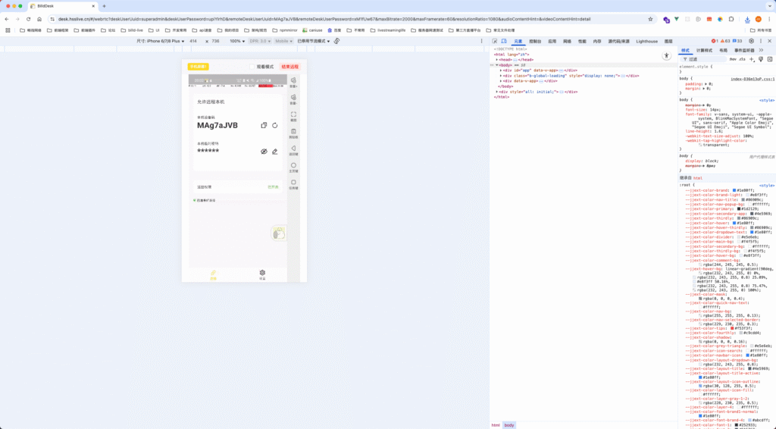Click the --jiext-color-brand color swatch
Viewport: 776px width, 429px height.
735,190
